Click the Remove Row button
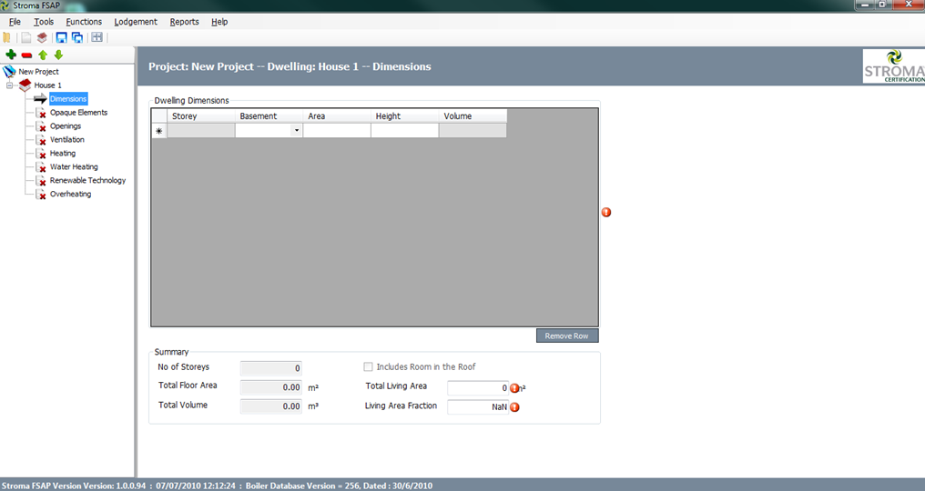925x491 pixels. (x=567, y=336)
